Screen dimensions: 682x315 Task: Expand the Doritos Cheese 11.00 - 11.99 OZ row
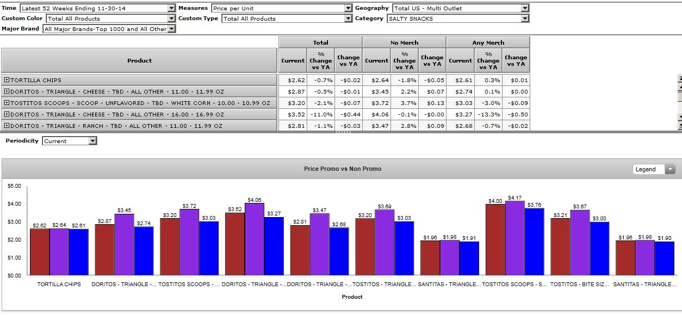click(x=7, y=91)
